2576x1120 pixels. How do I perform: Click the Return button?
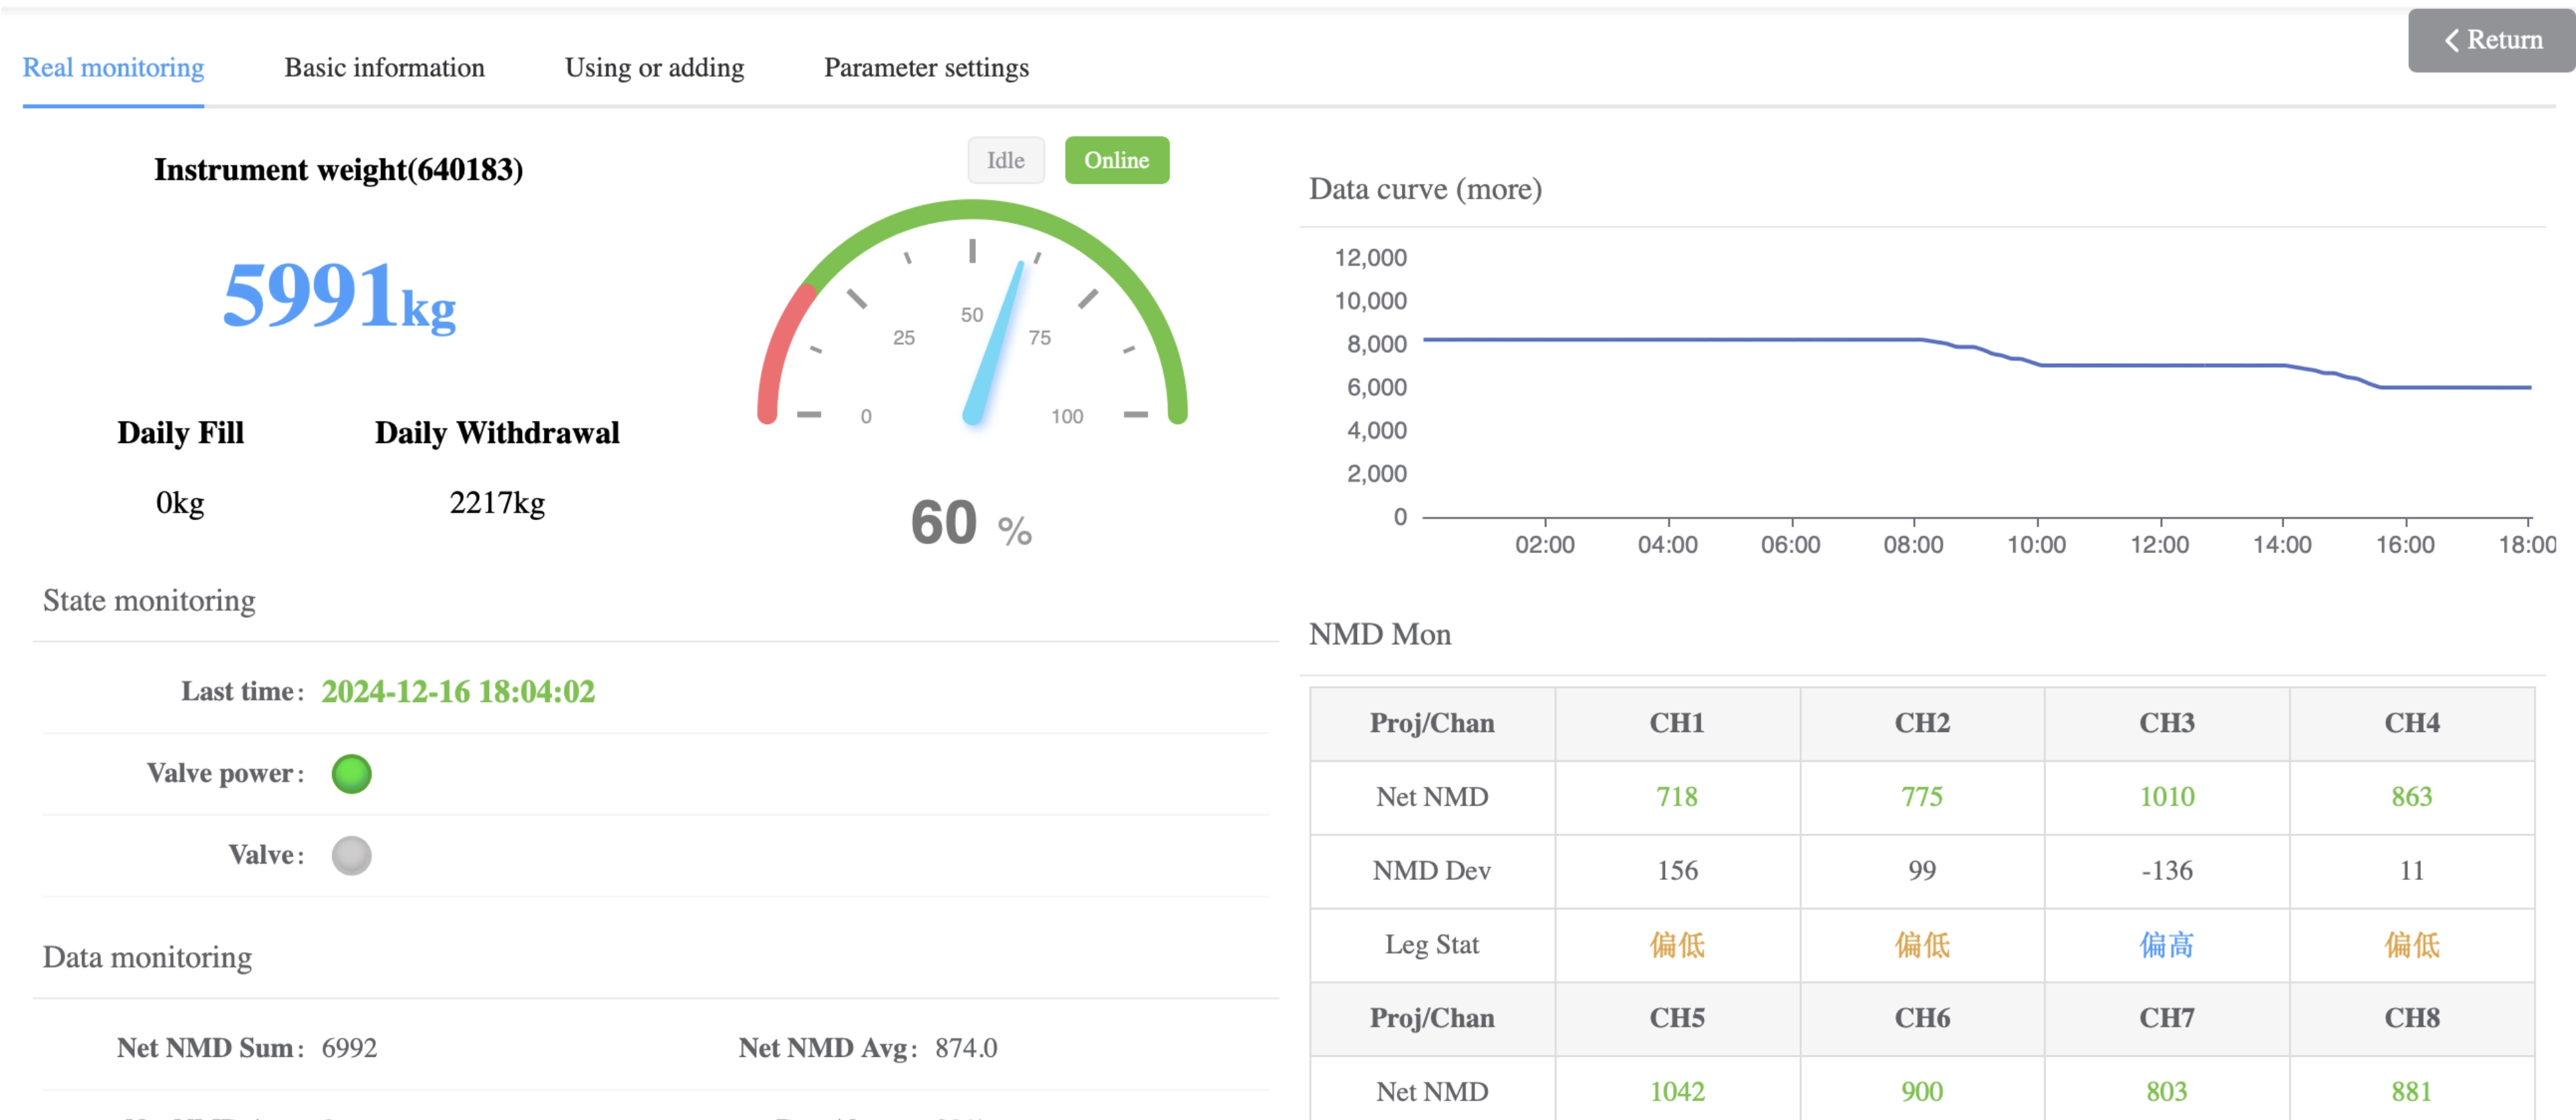coord(2491,40)
